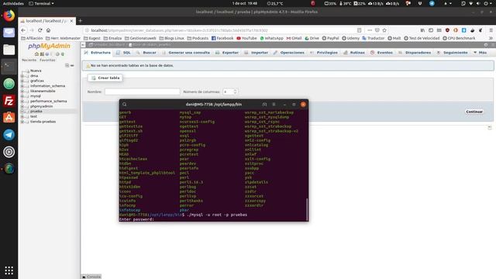496x279 pixels.
Task: Reload the page in Firefox
Action: click(x=40, y=30)
